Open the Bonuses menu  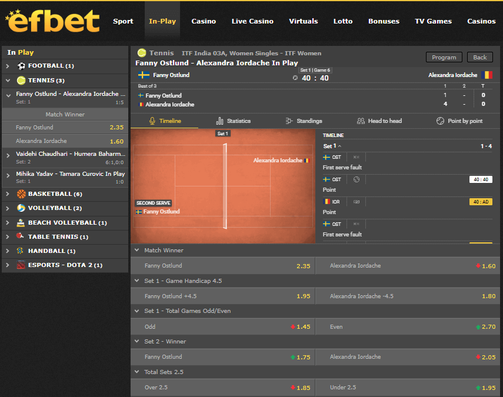384,21
